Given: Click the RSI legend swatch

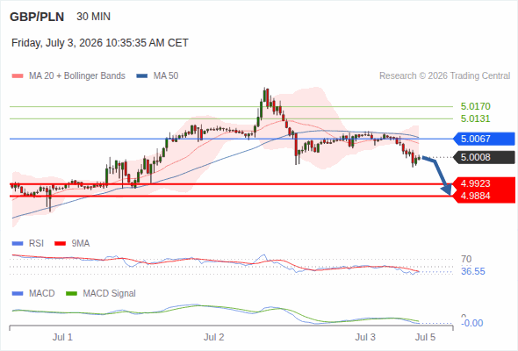Looking at the screenshot, I should [18, 244].
